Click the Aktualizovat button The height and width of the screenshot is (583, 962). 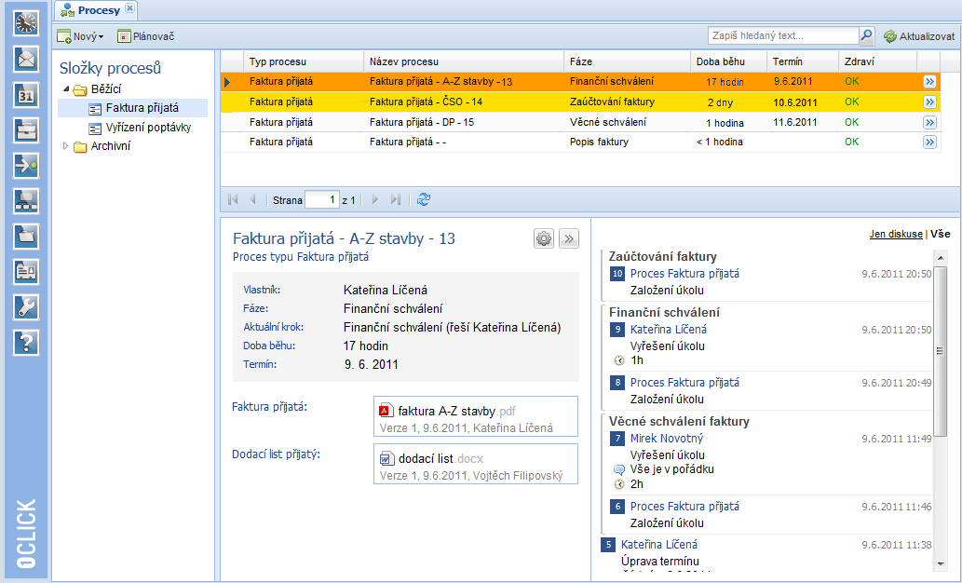point(919,36)
